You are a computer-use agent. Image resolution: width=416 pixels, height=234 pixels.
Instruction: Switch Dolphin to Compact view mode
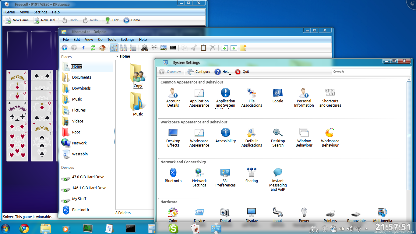coord(124,48)
